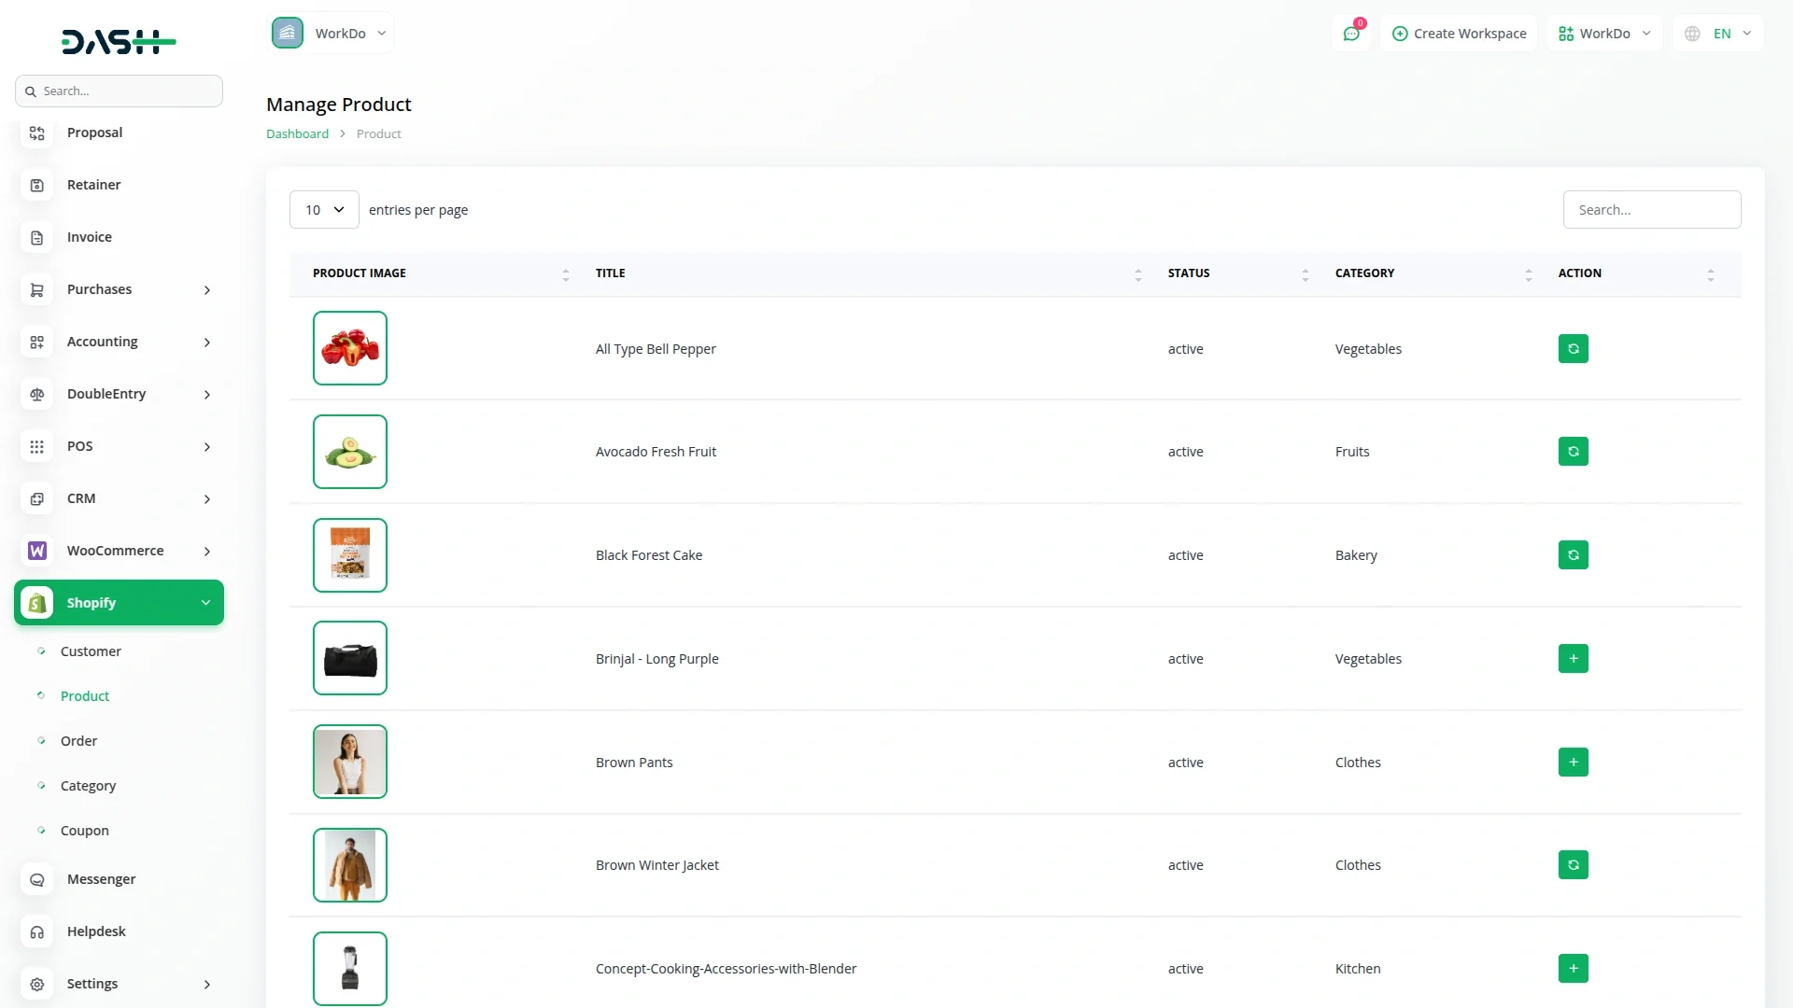
Task: Open EN language dropdown
Action: (x=1720, y=34)
